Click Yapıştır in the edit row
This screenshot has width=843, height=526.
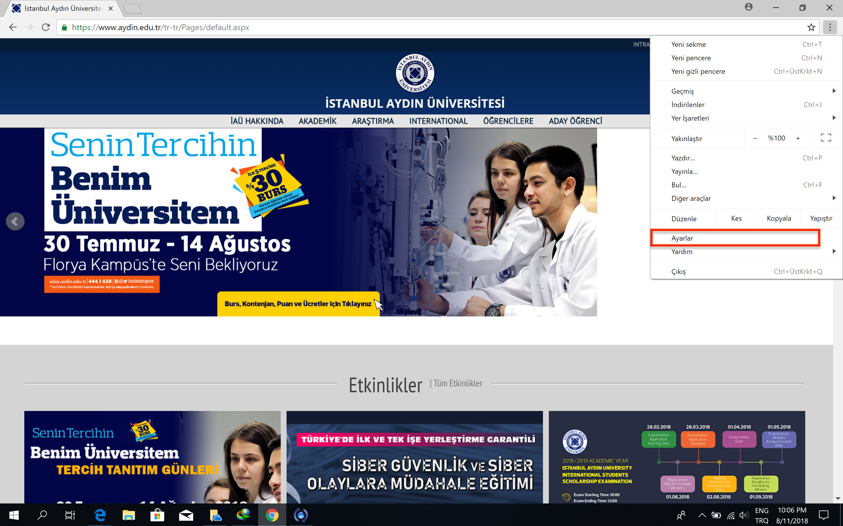(821, 218)
